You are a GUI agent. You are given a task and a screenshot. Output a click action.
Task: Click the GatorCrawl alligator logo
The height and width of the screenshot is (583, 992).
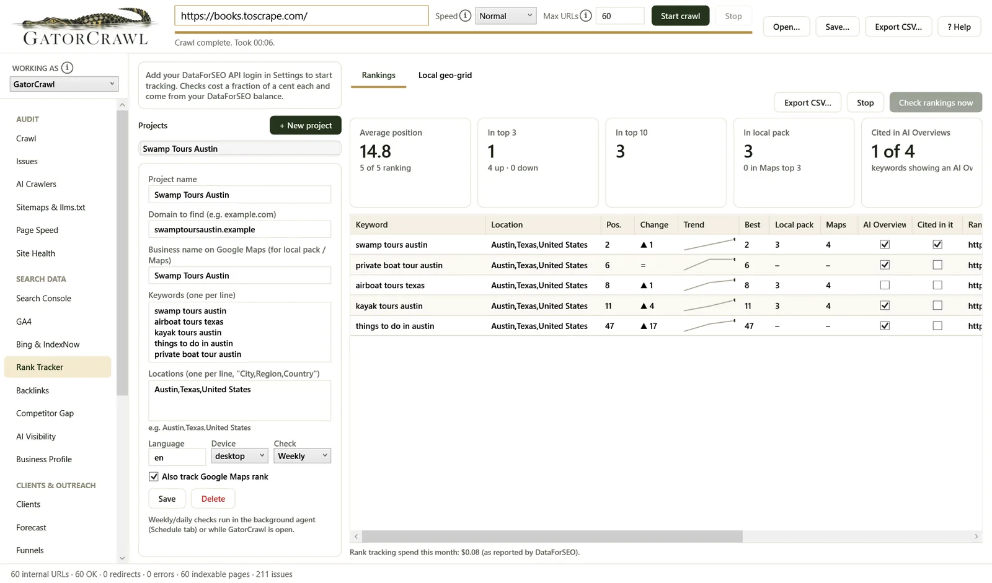(x=85, y=26)
